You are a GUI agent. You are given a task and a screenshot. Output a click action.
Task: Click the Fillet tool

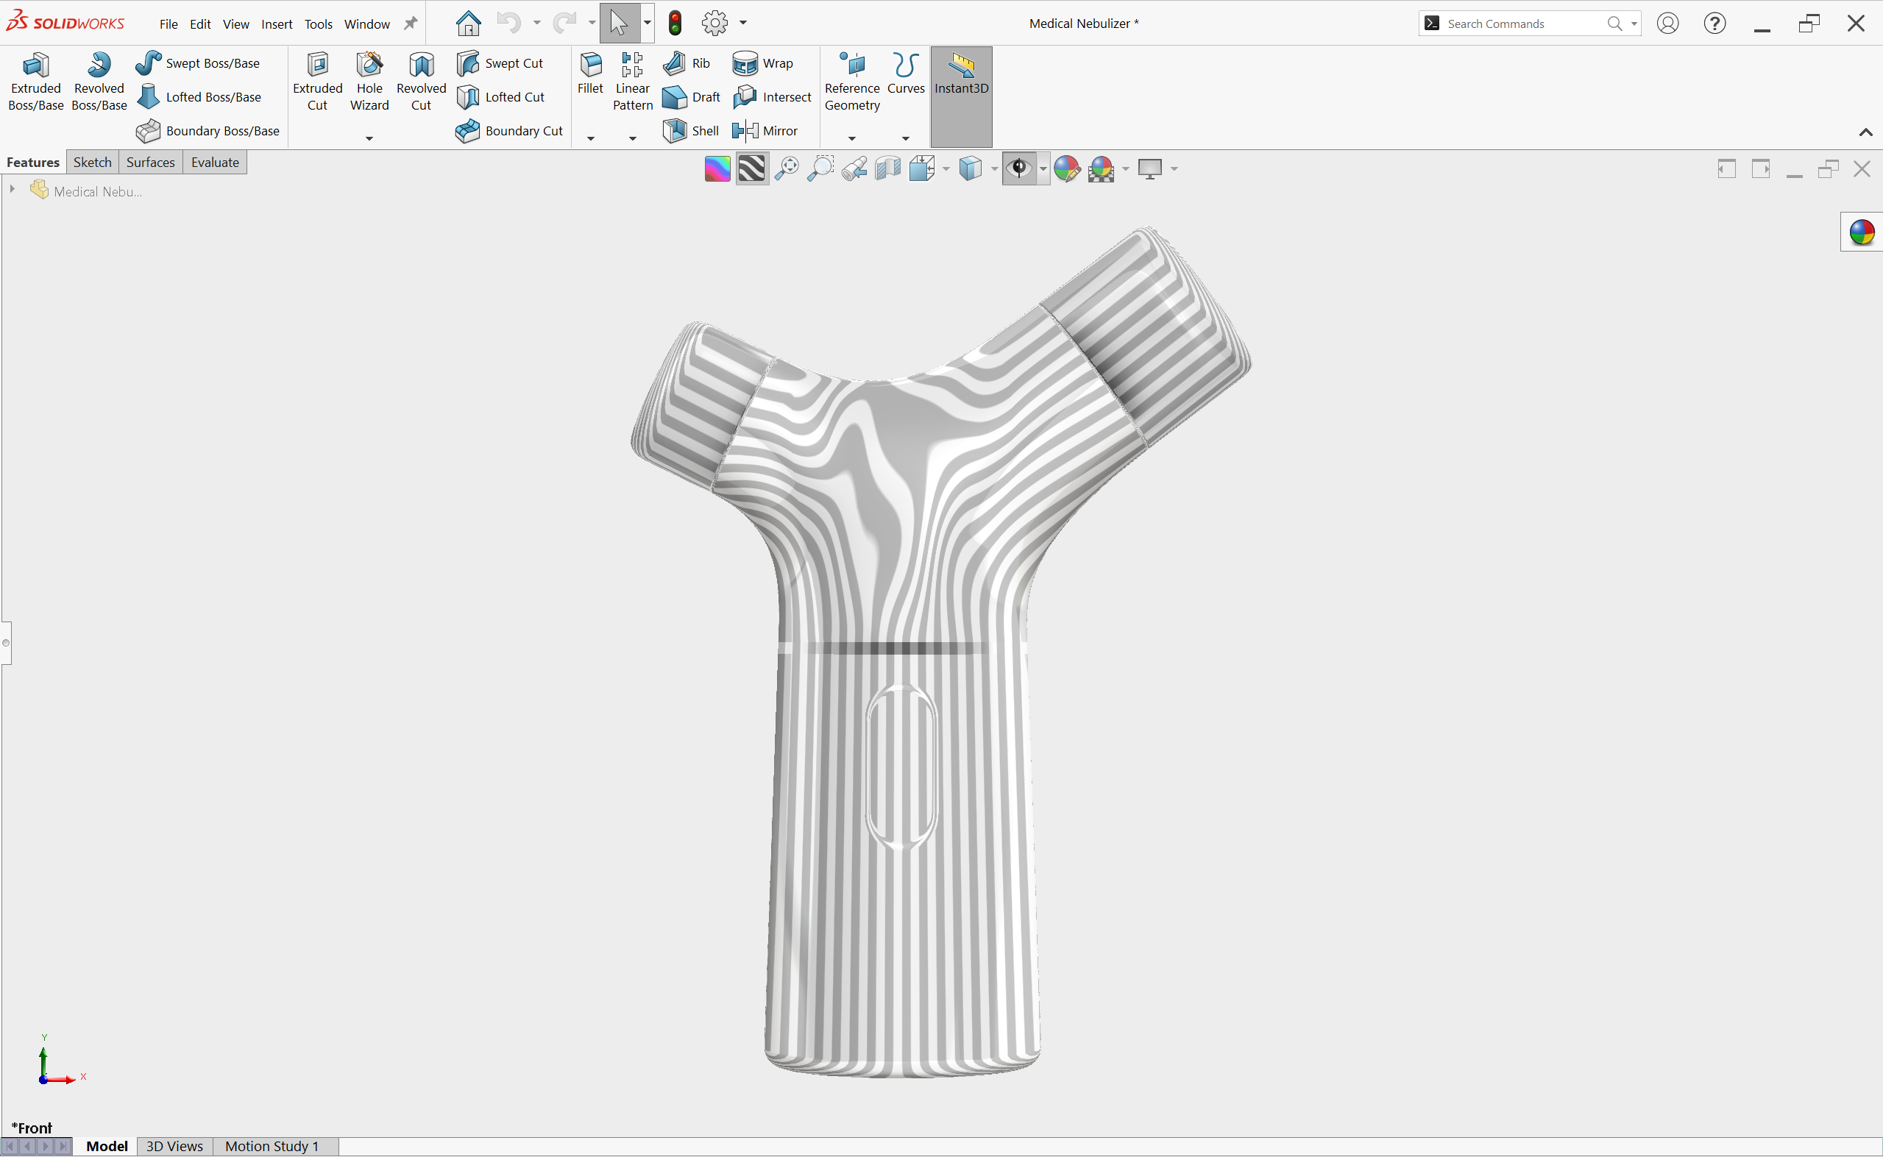coord(590,75)
